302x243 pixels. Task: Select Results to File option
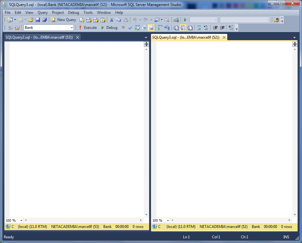tap(190, 28)
